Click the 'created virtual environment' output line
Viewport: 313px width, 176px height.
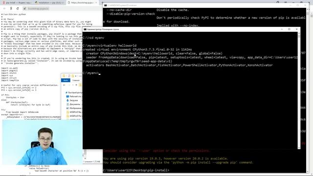point(137,49)
